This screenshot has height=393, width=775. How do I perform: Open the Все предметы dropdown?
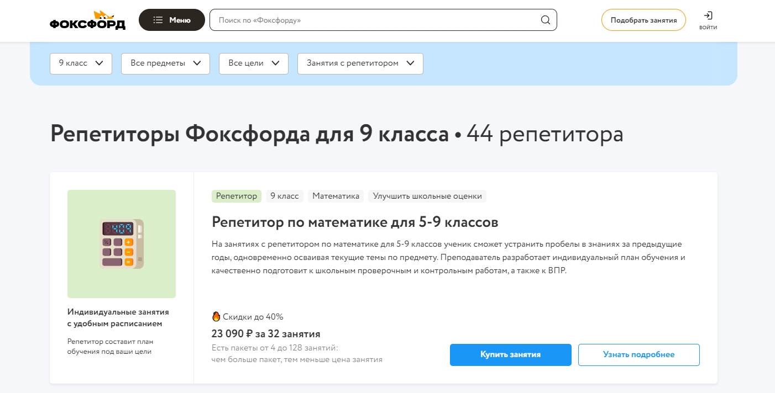pos(165,63)
